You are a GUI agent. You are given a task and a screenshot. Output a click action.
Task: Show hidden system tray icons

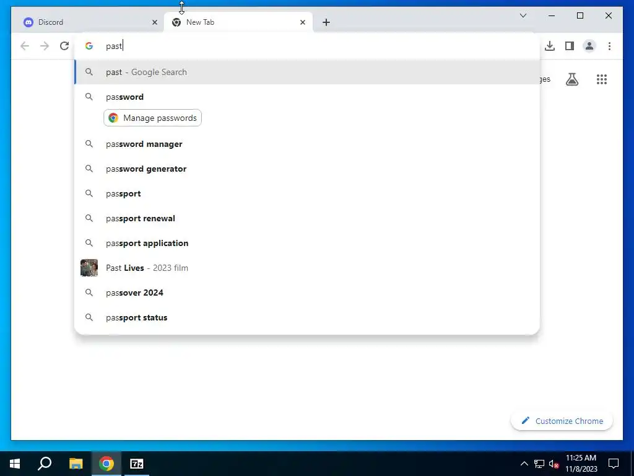[524, 464]
